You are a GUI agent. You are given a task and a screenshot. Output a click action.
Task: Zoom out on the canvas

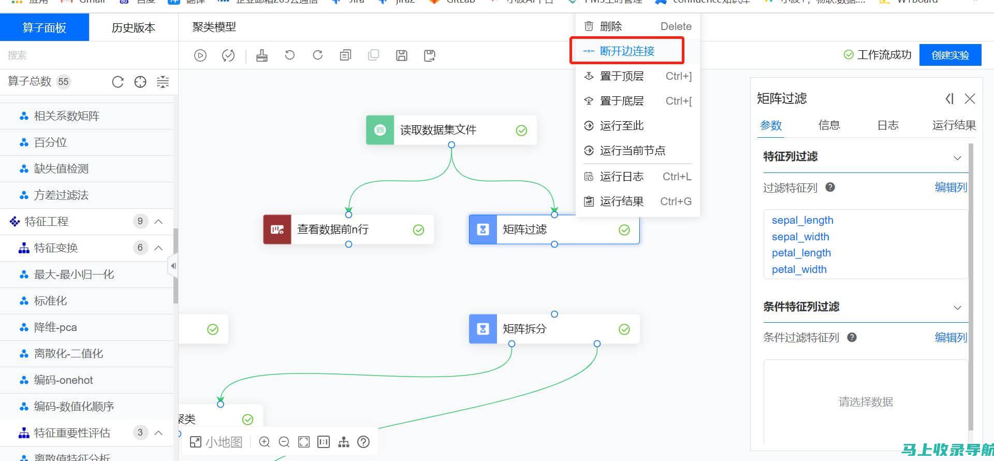(x=284, y=442)
